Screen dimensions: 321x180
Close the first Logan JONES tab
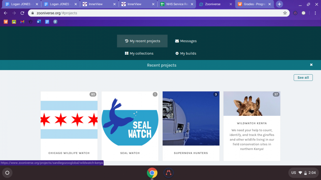[37, 4]
